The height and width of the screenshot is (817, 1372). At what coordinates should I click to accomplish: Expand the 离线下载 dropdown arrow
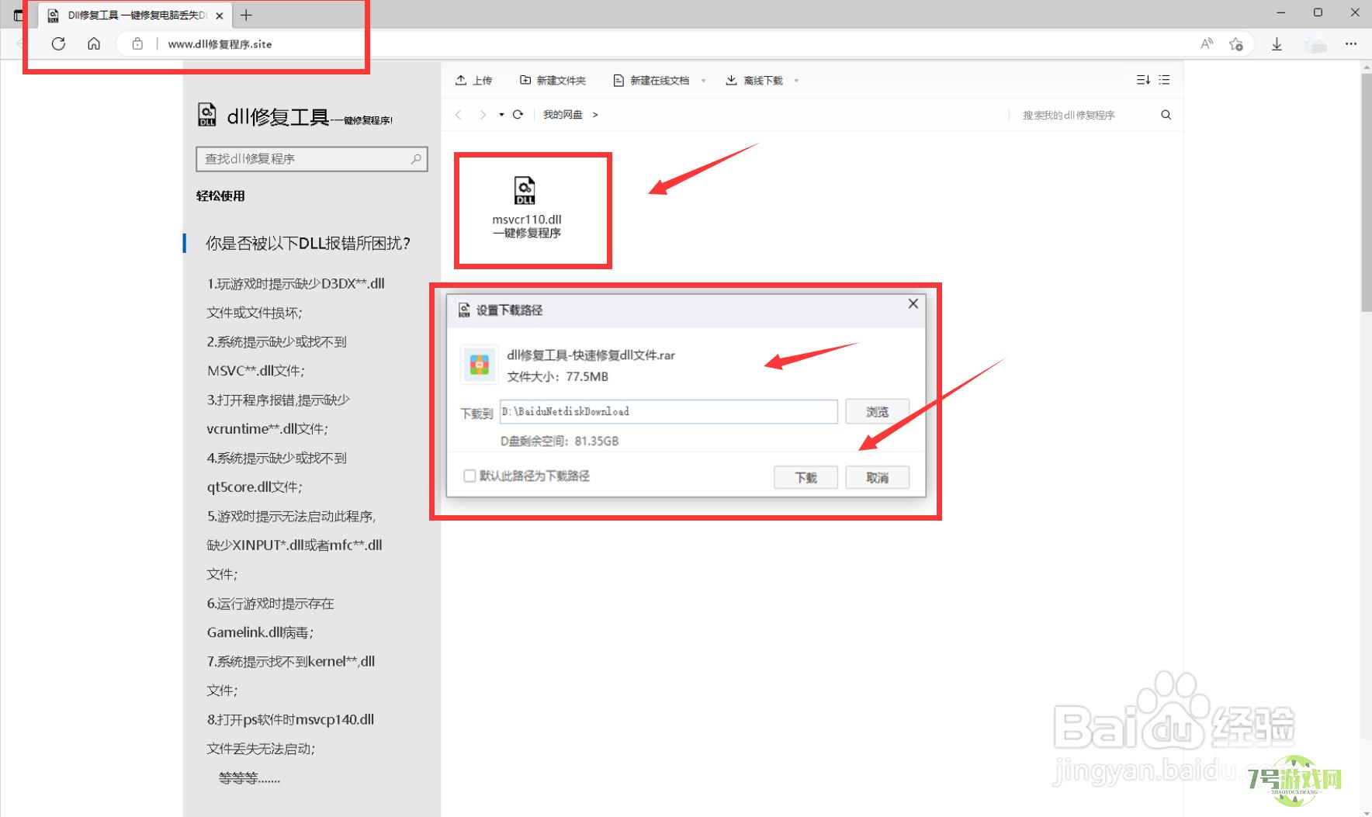(x=796, y=81)
